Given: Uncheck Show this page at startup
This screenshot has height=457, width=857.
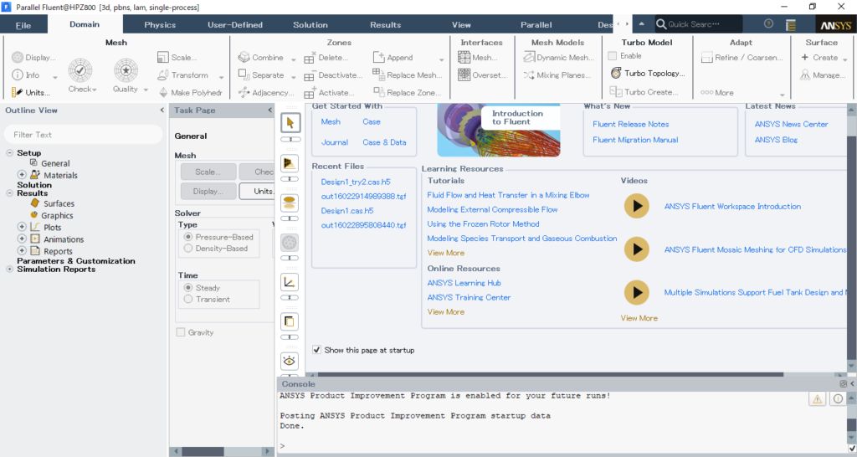Looking at the screenshot, I should coord(316,350).
